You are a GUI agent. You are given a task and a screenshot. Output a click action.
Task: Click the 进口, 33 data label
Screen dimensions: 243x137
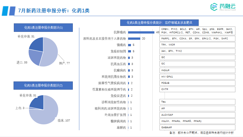coord(22,62)
